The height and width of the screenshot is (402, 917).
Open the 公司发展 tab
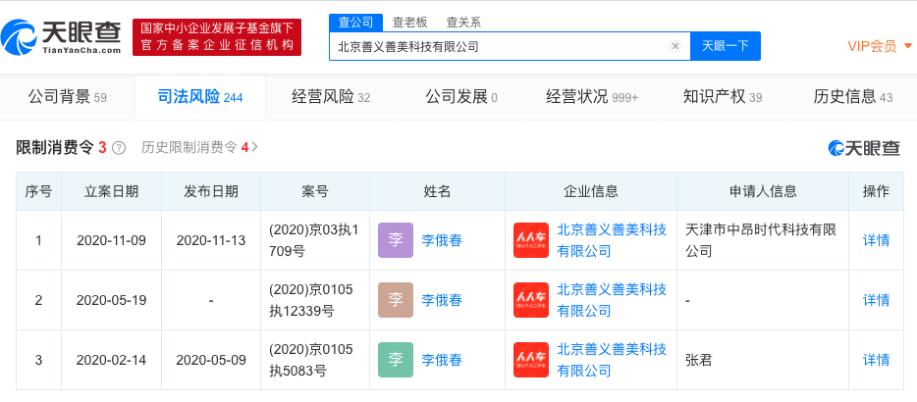click(461, 97)
